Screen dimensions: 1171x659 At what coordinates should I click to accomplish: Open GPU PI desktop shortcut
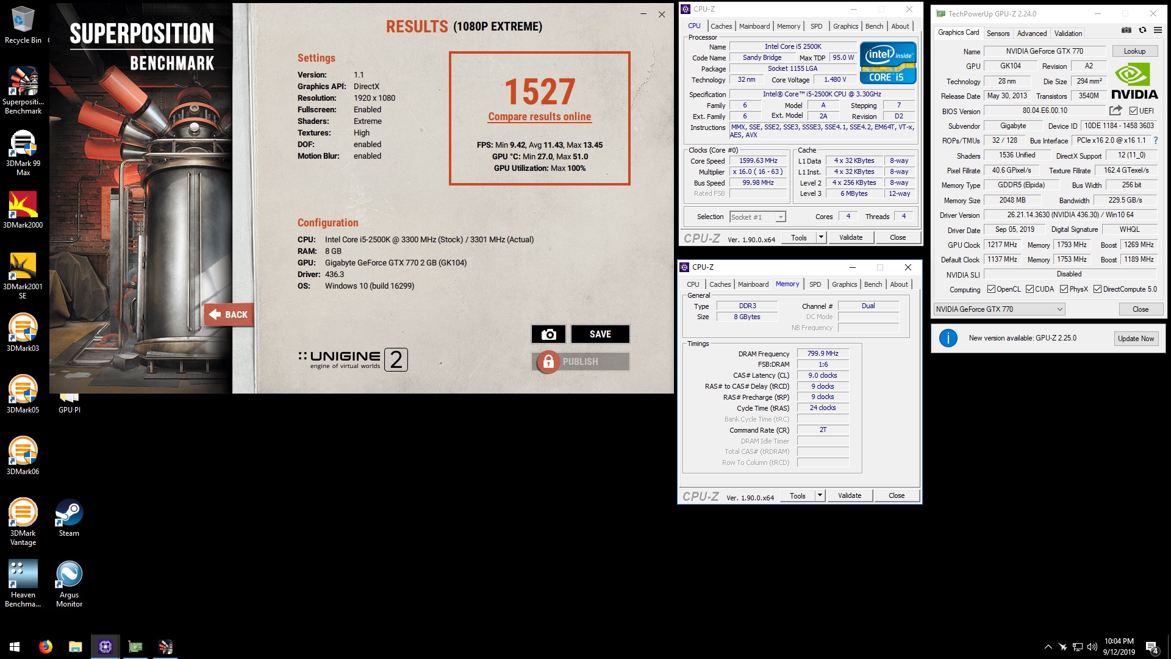tap(69, 403)
